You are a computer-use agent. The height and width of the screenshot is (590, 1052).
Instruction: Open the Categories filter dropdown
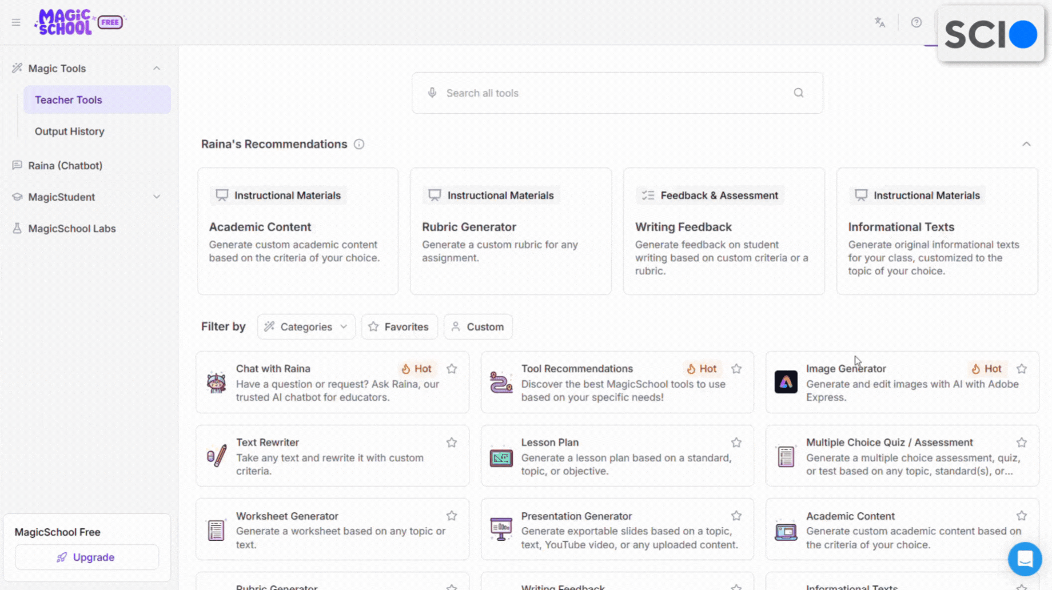coord(306,326)
